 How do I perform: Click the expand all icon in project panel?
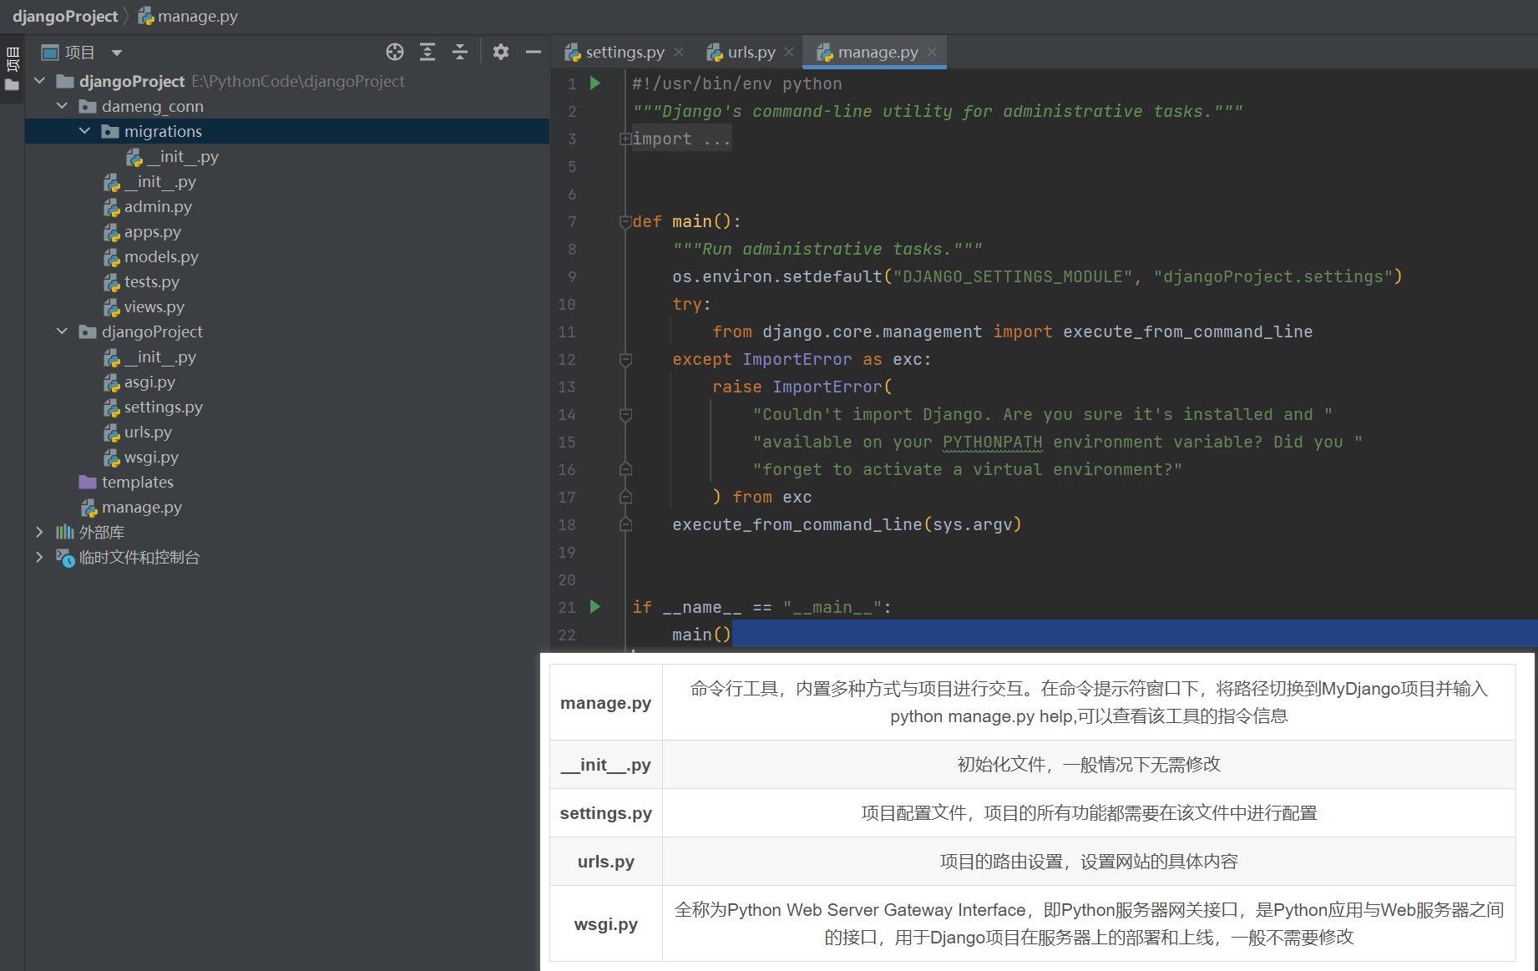click(x=428, y=53)
